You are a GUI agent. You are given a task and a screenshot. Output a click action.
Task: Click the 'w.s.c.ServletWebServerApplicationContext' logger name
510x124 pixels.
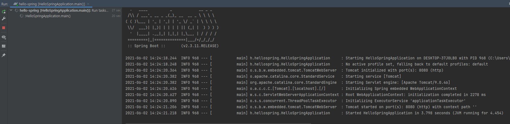[294, 95]
